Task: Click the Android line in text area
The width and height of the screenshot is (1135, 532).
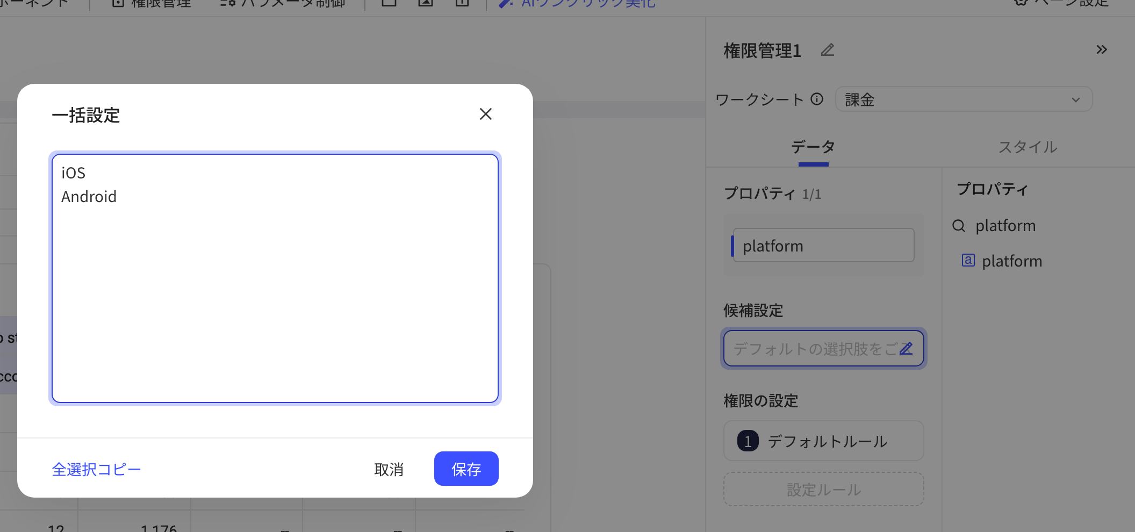Action: (89, 197)
